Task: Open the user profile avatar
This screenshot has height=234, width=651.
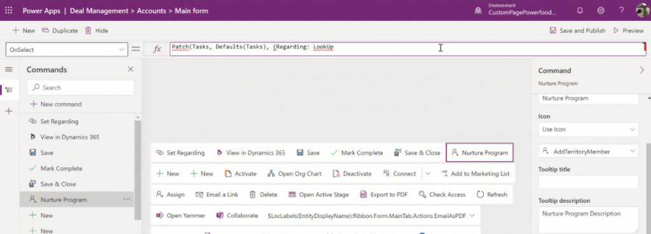Action: click(642, 11)
